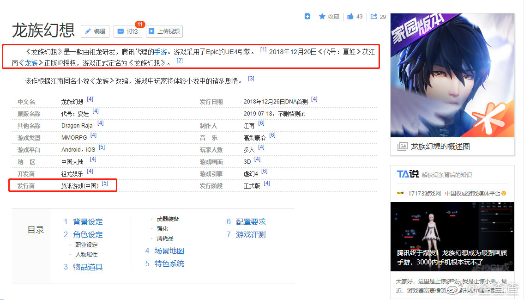The width and height of the screenshot is (524, 300).
Task: Click the 虚幻4 game engine value
Action: point(251,174)
